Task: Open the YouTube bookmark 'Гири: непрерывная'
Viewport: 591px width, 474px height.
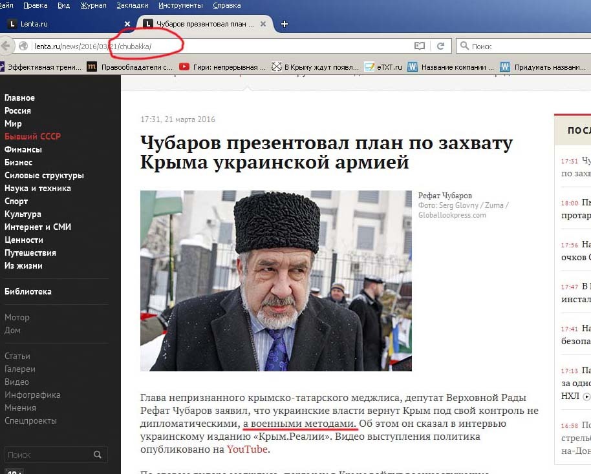Action: 222,67
